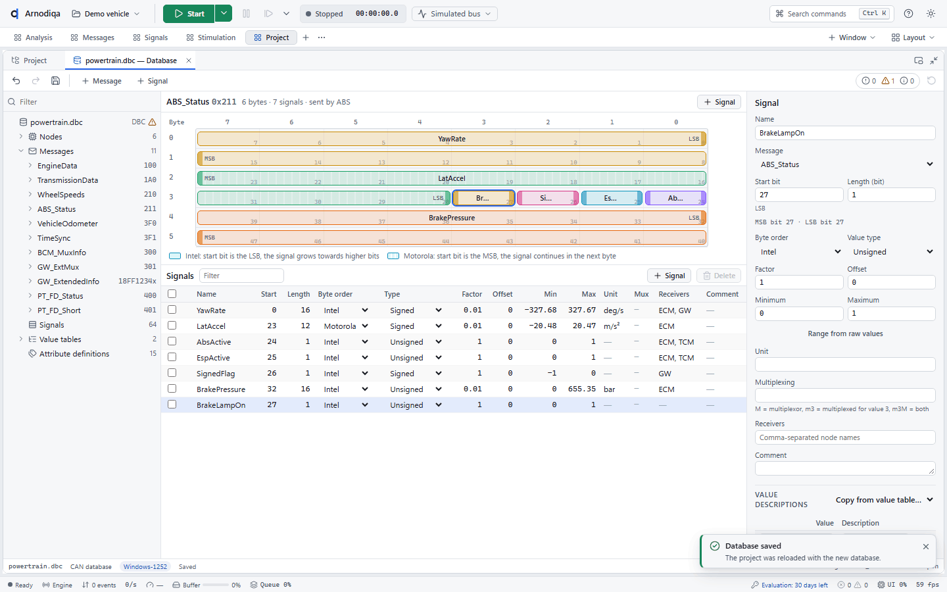Select the BrakeLampOn block in bit layout
947x592 pixels.
click(x=483, y=198)
